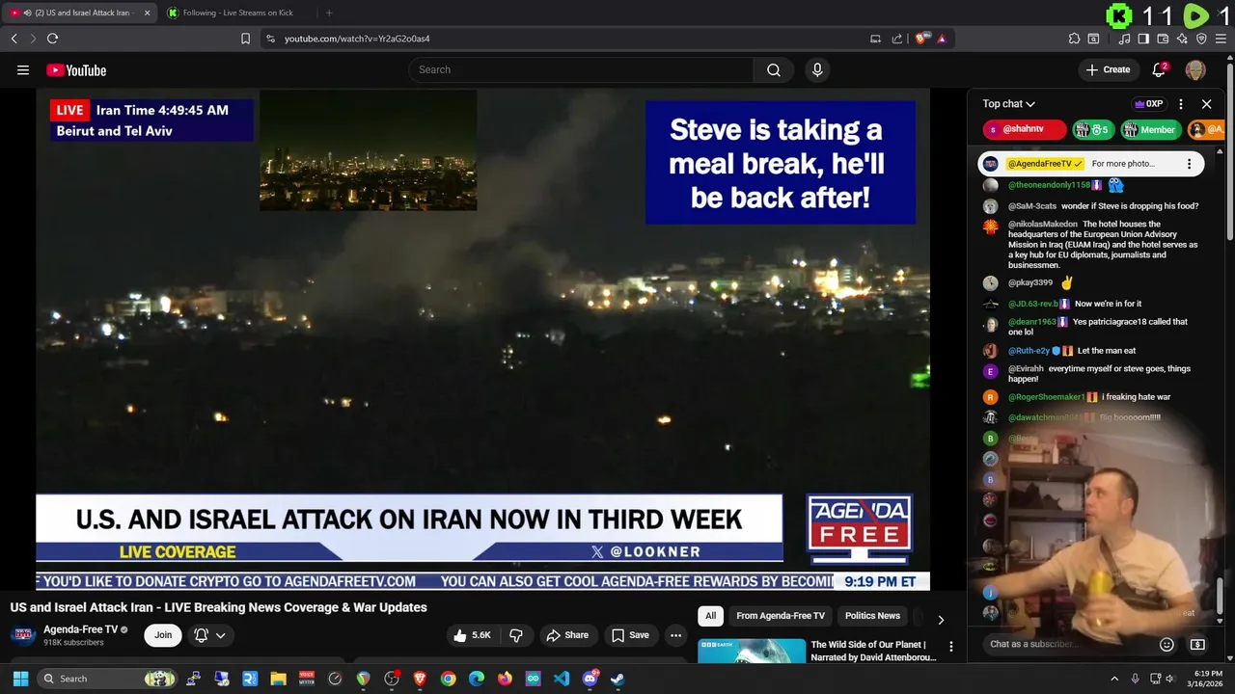Open emoji picker in chat input
This screenshot has width=1235, height=694.
click(x=1166, y=644)
